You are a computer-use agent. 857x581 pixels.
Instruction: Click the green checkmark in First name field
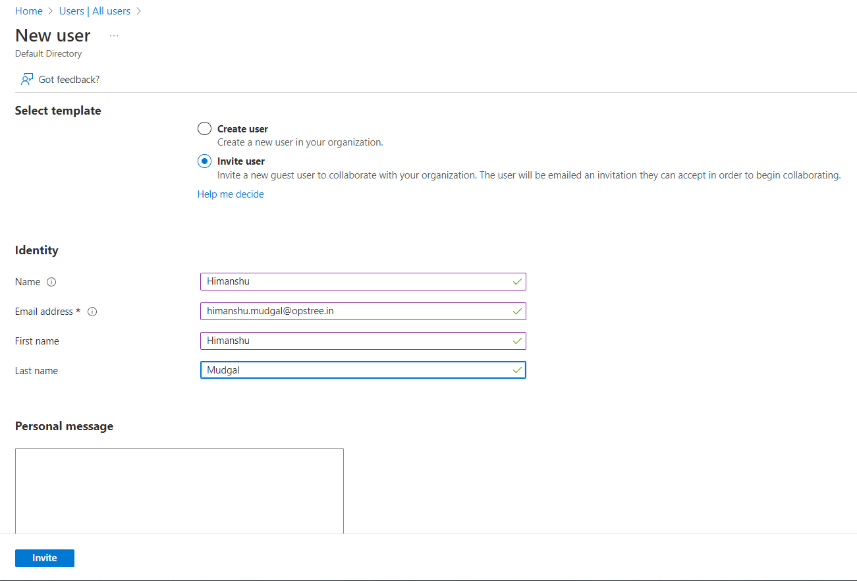(x=517, y=341)
